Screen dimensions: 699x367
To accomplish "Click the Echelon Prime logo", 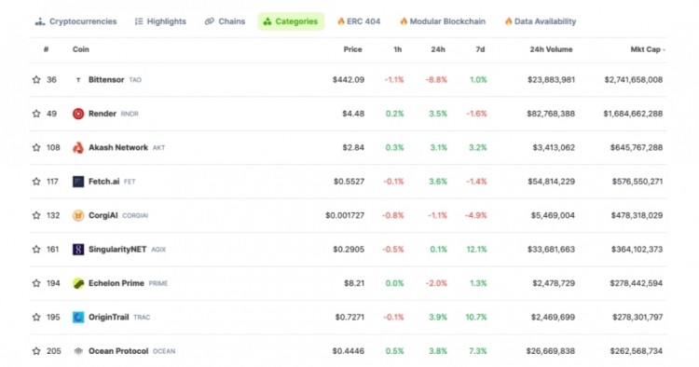I will click(x=78, y=283).
